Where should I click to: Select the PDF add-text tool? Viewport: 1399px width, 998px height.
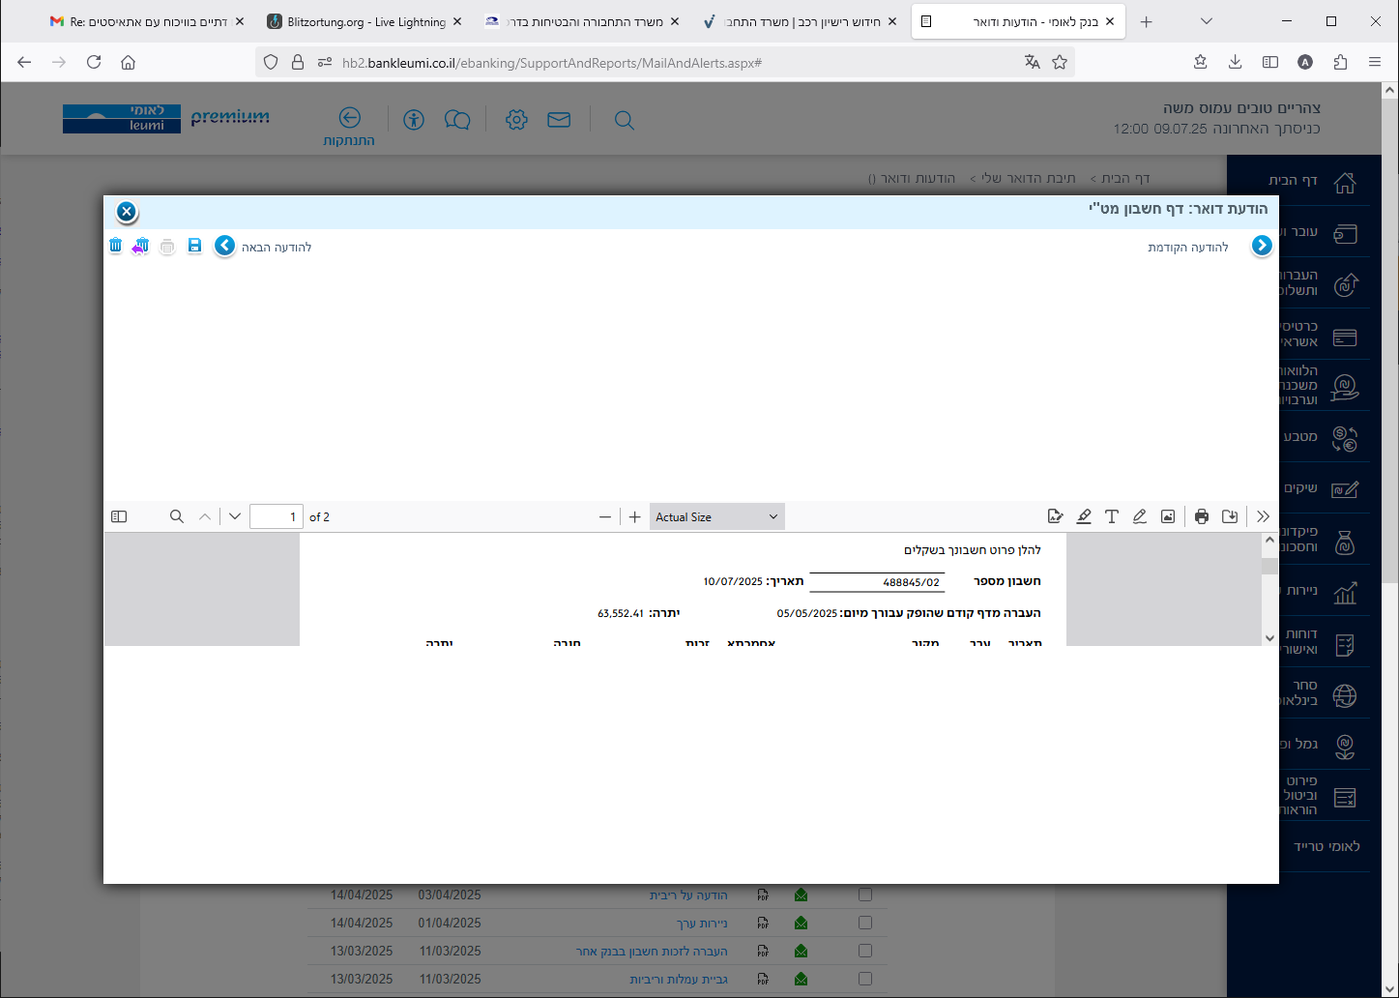tap(1112, 516)
